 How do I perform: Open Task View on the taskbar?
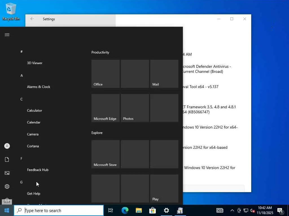[x=111, y=210]
